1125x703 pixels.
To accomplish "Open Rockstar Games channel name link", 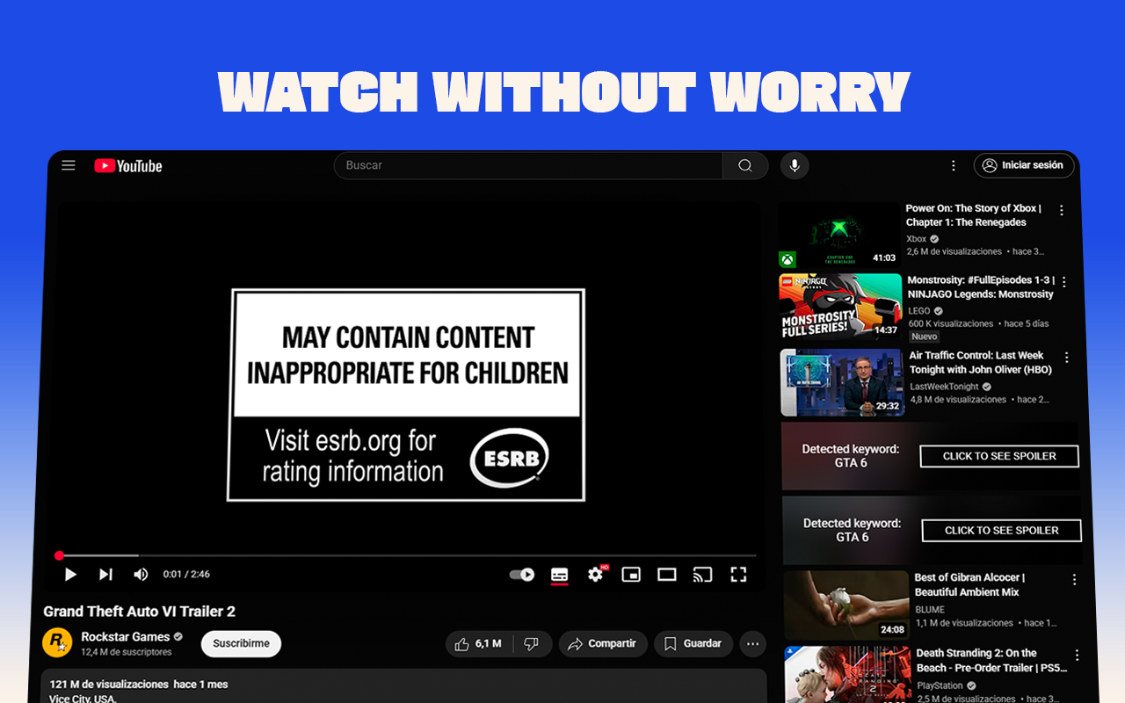I will pyautogui.click(x=126, y=637).
